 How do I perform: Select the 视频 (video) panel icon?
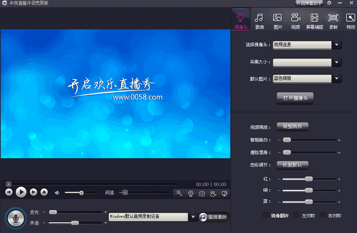coord(295,20)
